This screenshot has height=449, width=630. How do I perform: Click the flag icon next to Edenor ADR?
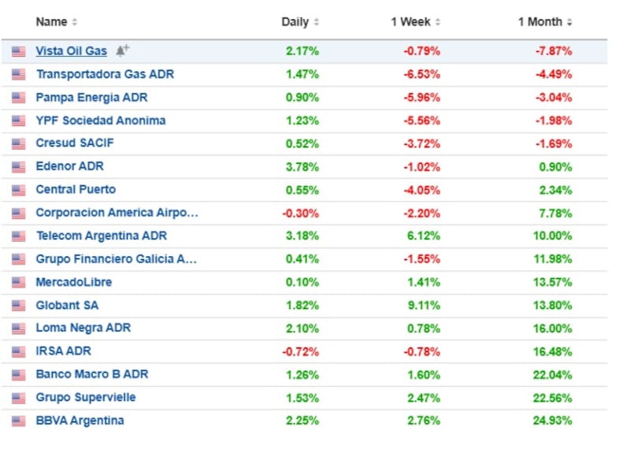point(18,167)
